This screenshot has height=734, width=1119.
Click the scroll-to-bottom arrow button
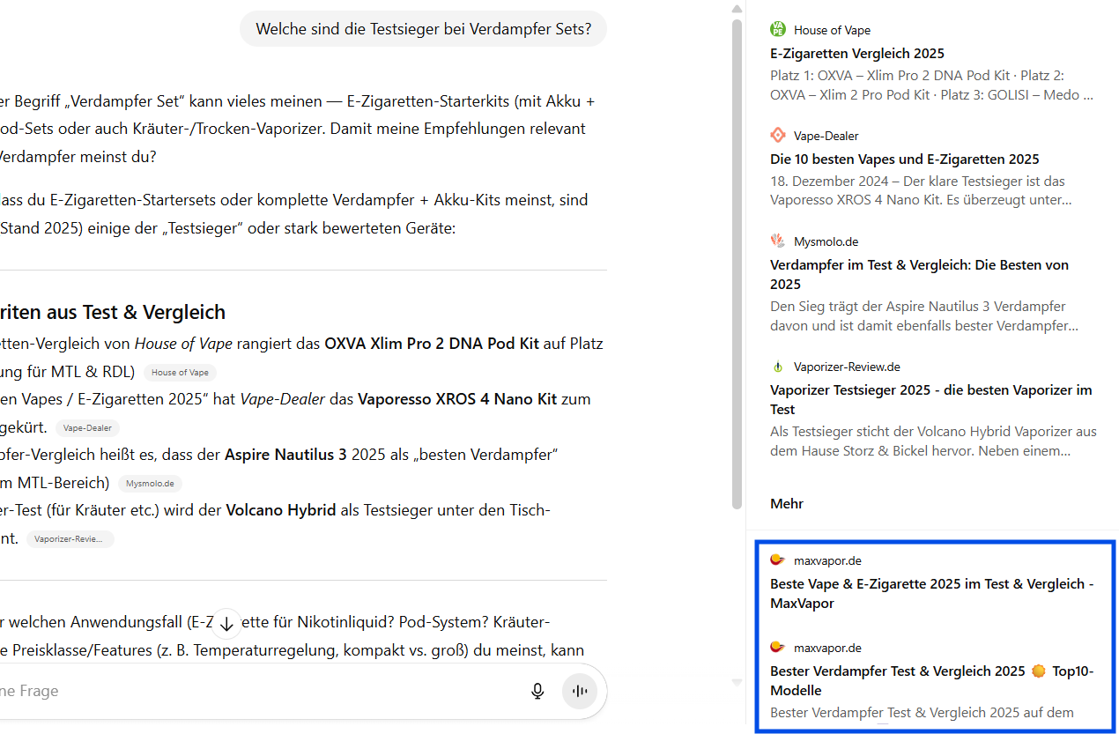pos(226,623)
